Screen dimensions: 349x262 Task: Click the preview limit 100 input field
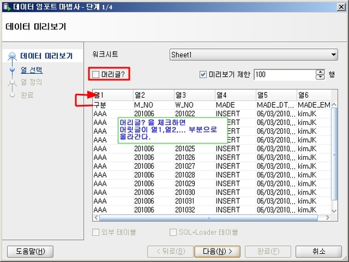[x=285, y=74]
